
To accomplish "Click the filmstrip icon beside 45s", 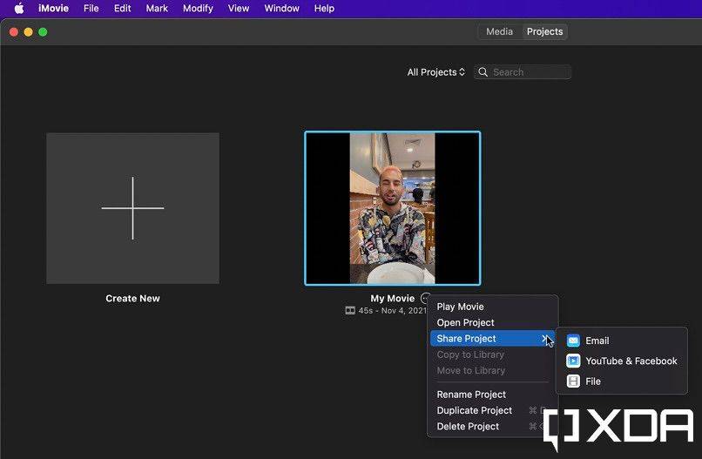I will pos(350,310).
